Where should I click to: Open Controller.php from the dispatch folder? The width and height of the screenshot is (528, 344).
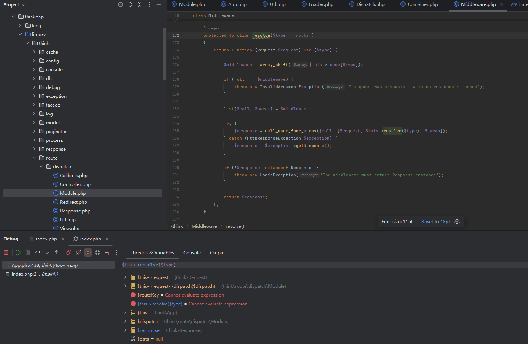75,184
